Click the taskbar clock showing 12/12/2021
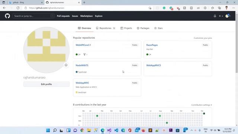Image resolution: width=238 pixels, height=134 pixels. point(227,130)
